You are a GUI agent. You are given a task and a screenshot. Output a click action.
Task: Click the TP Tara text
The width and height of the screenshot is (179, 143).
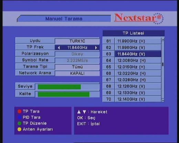click(x=31, y=111)
